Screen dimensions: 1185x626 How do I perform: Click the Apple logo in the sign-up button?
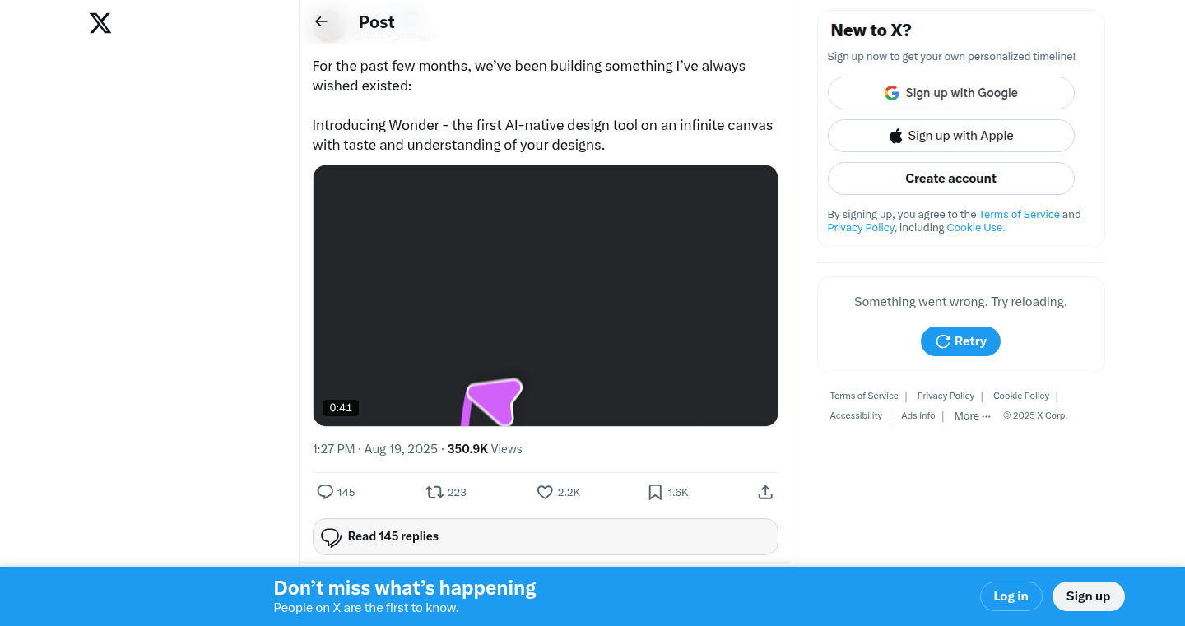click(896, 136)
